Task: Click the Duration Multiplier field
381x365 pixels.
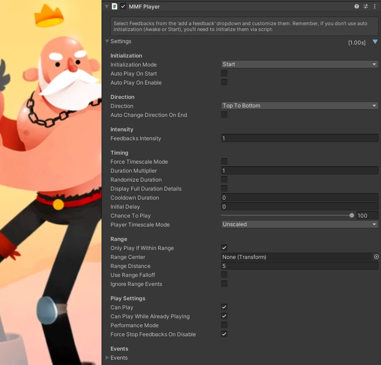Action: point(299,170)
